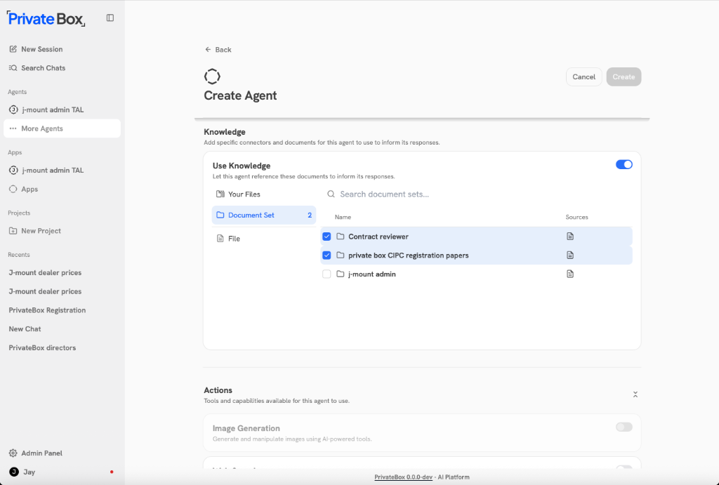Viewport: 719px width, 485px height.
Task: Switch to the File tab
Action: point(232,238)
